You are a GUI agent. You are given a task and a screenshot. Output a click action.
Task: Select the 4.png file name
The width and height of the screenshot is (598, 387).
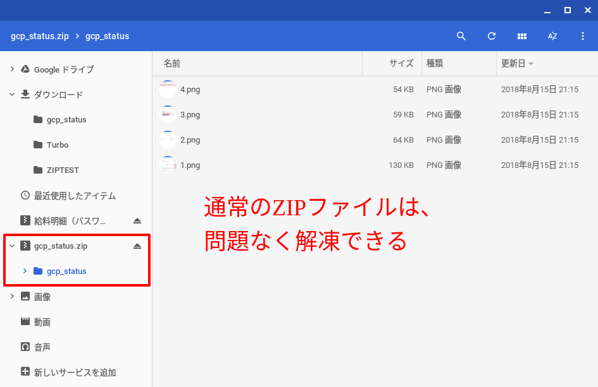[190, 90]
